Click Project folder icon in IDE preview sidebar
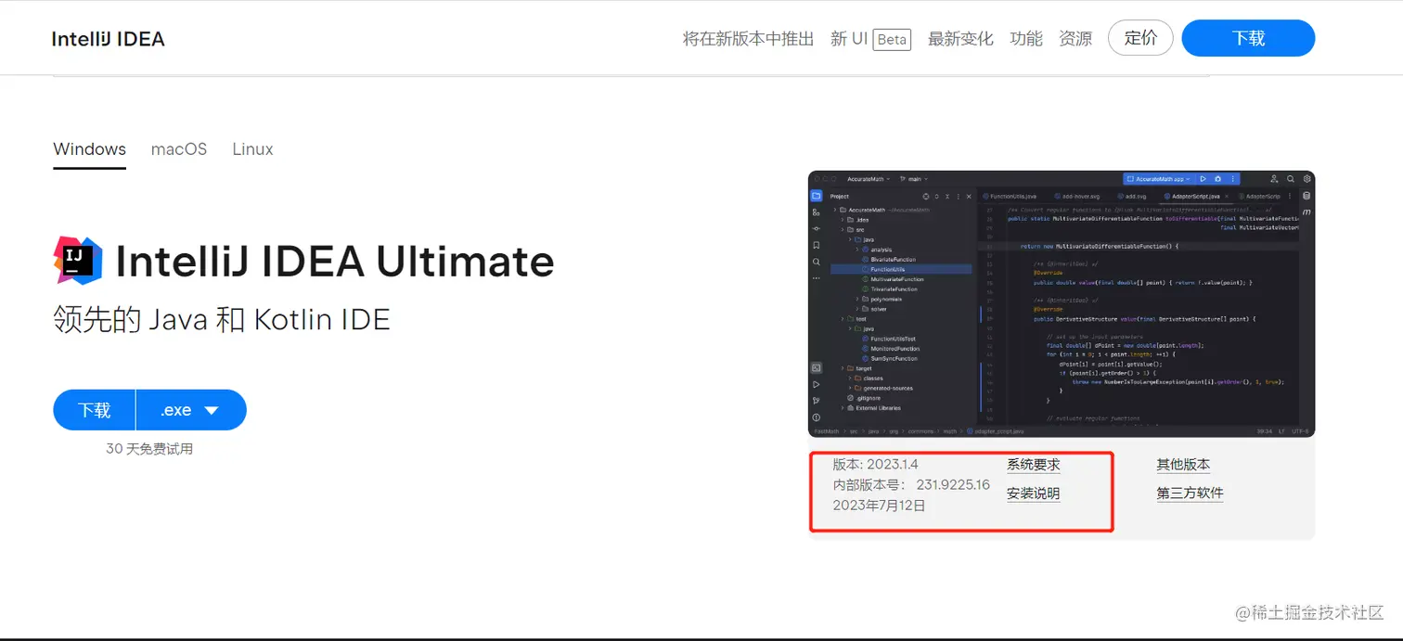 pos(817,196)
